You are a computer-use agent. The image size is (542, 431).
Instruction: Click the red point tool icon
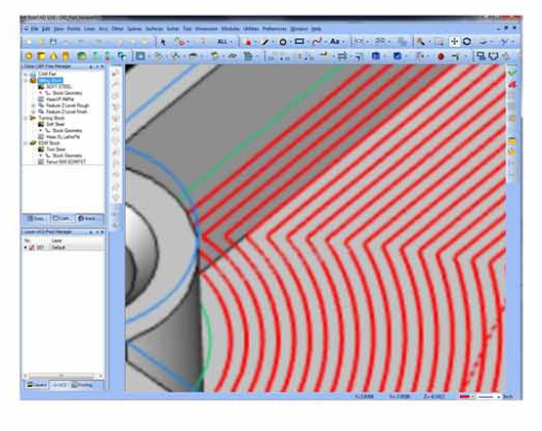(248, 42)
